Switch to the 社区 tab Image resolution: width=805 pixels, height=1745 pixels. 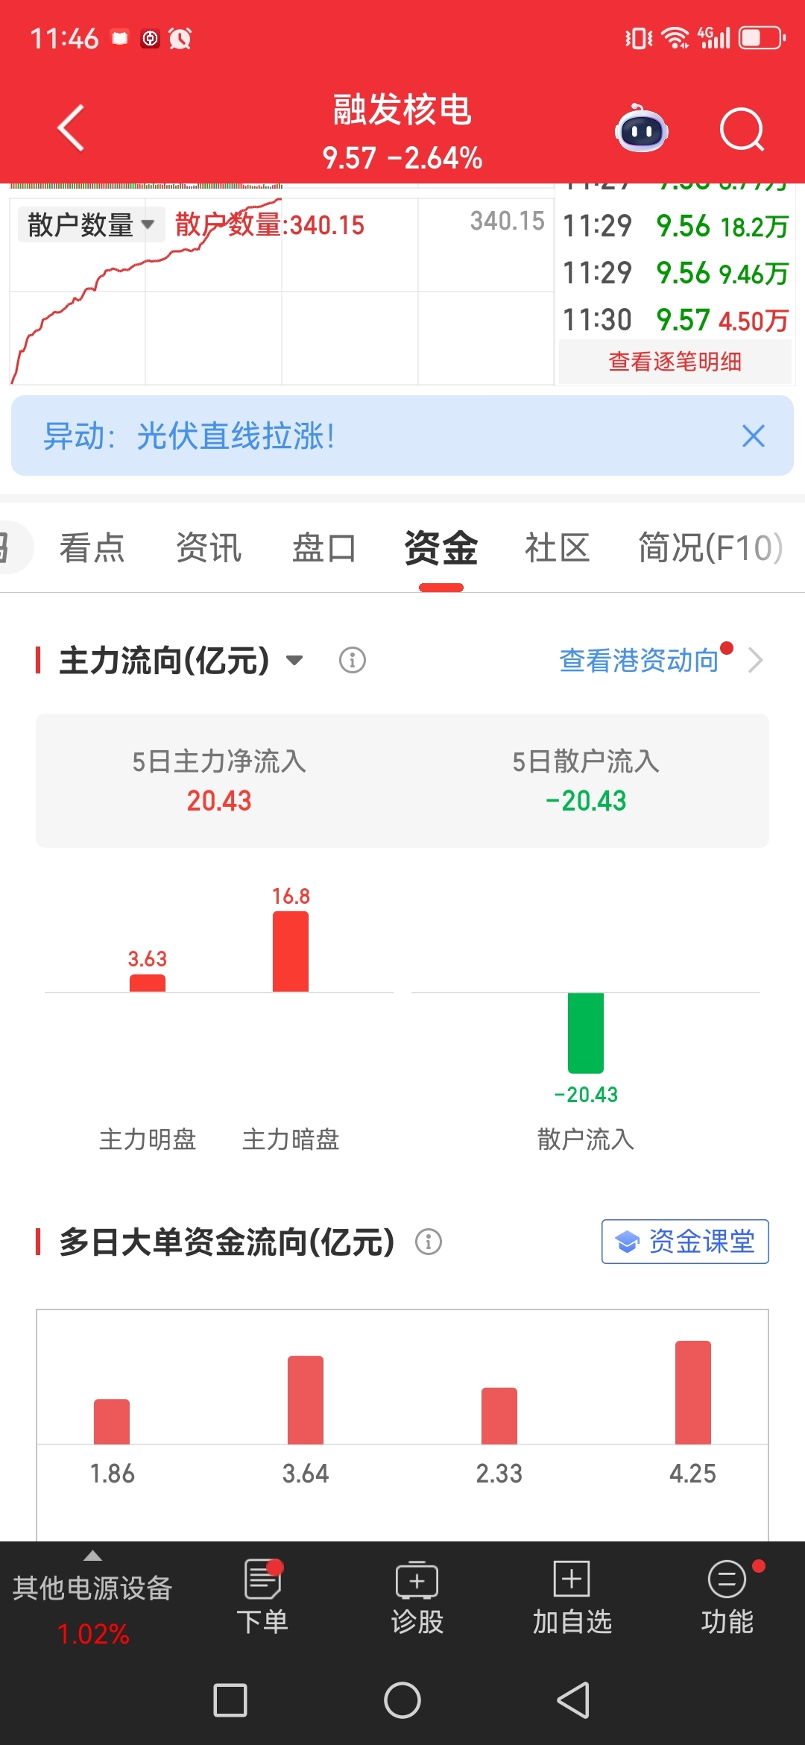tap(558, 548)
